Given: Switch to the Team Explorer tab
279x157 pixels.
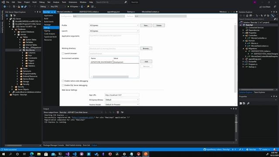Looking at the screenshot, I should 259,92.
